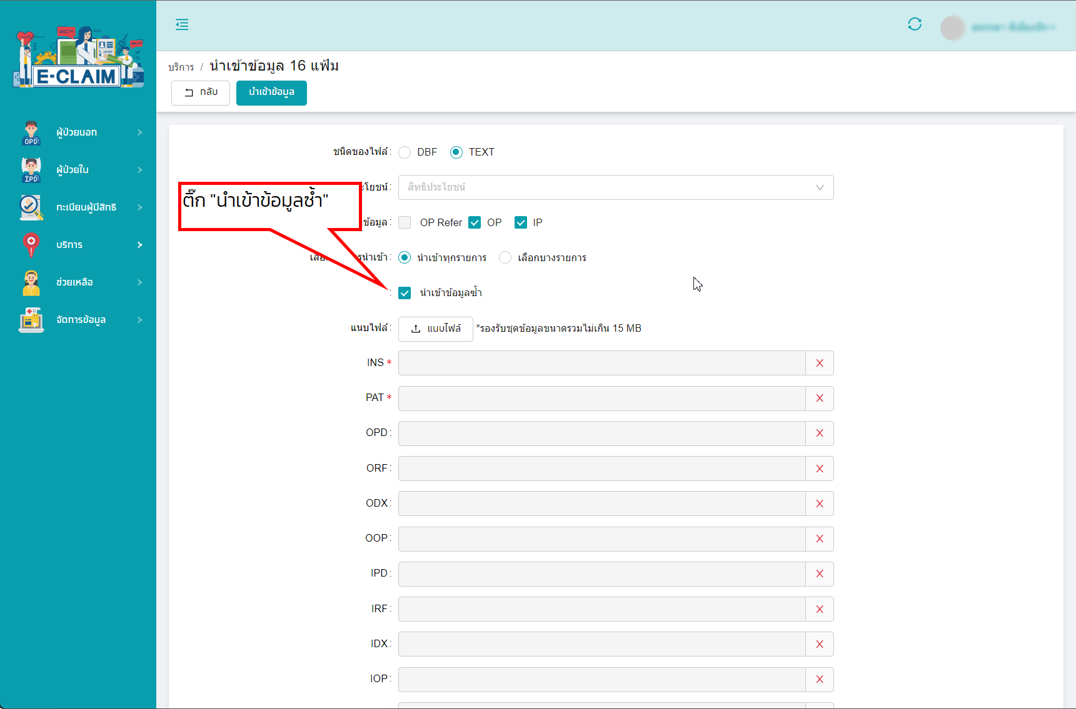Click the กลับ back button
The width and height of the screenshot is (1076, 709).
[x=200, y=92]
